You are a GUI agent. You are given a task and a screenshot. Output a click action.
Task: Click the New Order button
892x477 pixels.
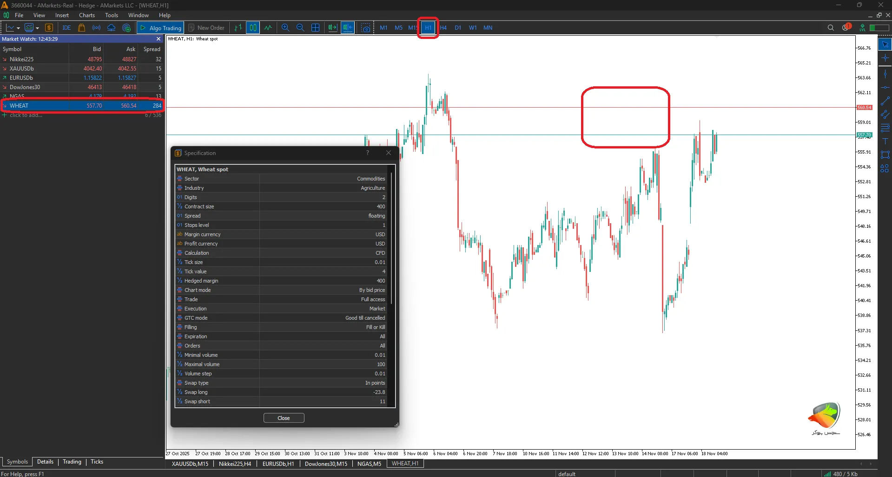(206, 28)
